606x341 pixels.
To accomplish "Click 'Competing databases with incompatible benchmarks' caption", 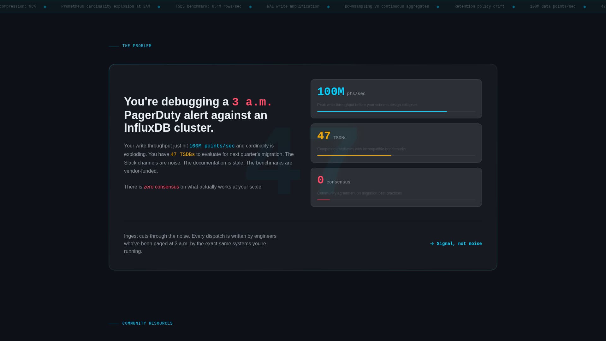I will 361,149.
